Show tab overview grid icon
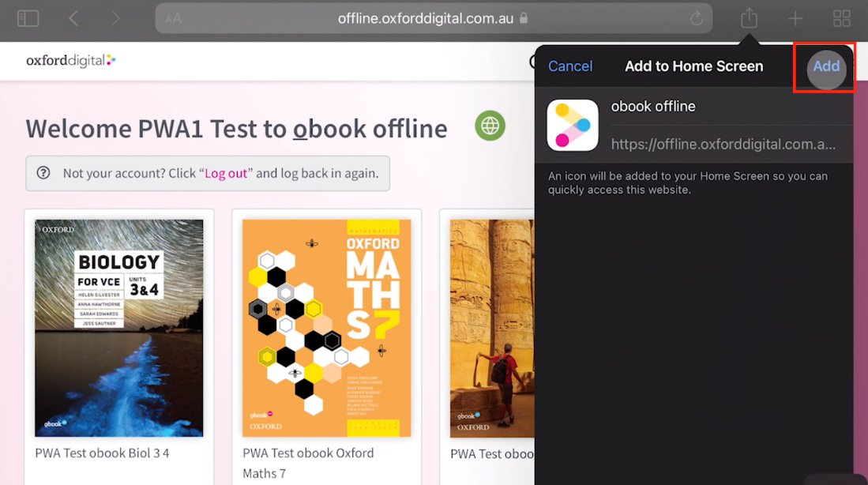Viewport: 868px width, 485px height. click(x=842, y=18)
